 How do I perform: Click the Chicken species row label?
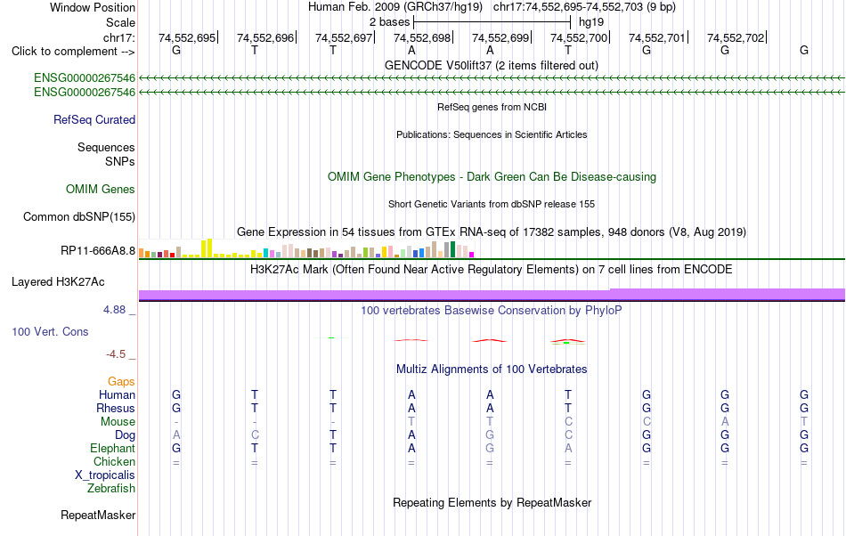(x=114, y=461)
